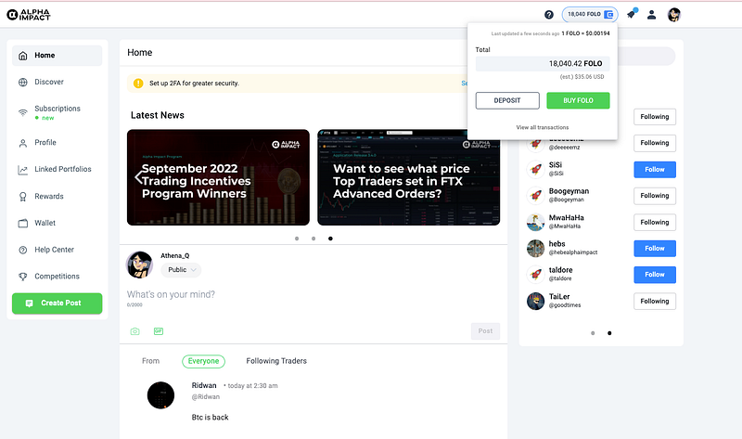Select first news carousel dot
742x439 pixels.
(x=297, y=239)
